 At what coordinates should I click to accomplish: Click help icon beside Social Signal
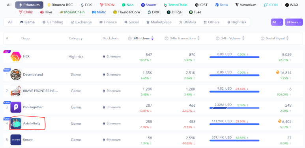(x=262, y=39)
